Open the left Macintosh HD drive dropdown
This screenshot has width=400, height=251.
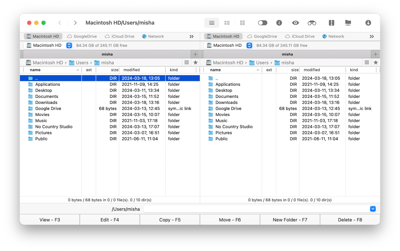click(69, 45)
